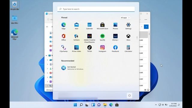The height and width of the screenshot is (108, 192).
Task: Open the Solitaire game
Action: pos(76,37)
